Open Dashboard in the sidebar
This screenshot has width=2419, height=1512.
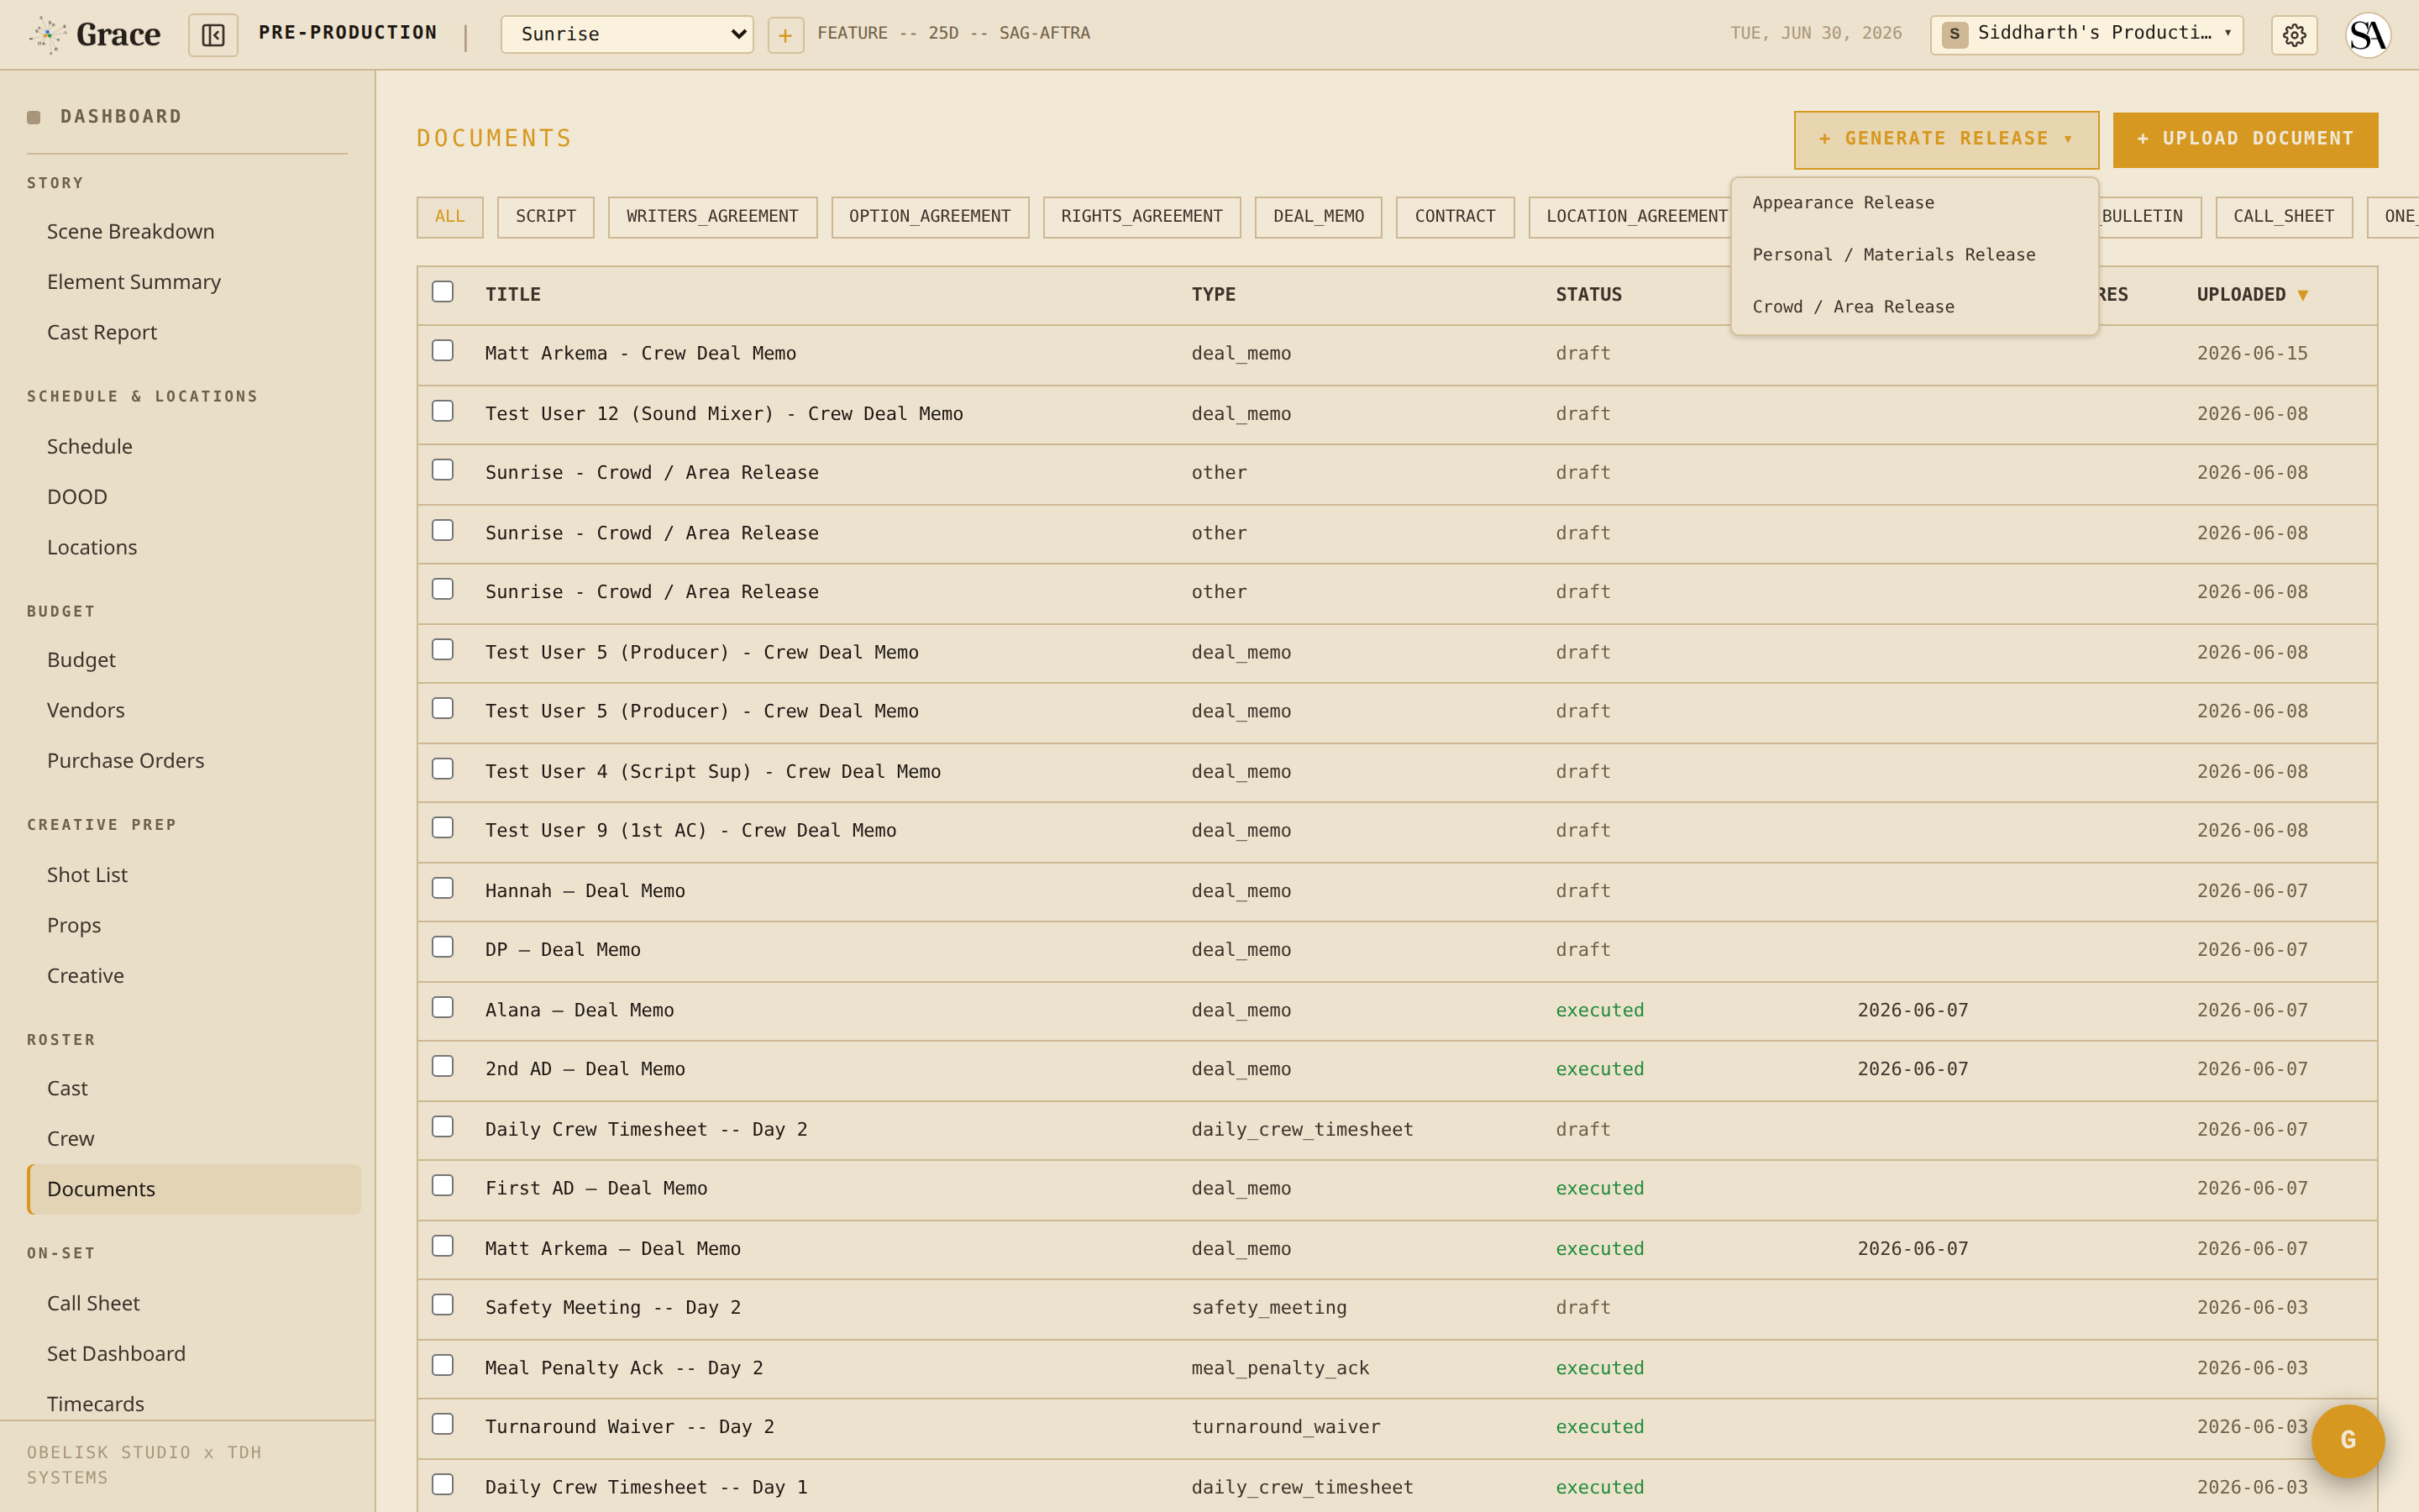coord(121,117)
